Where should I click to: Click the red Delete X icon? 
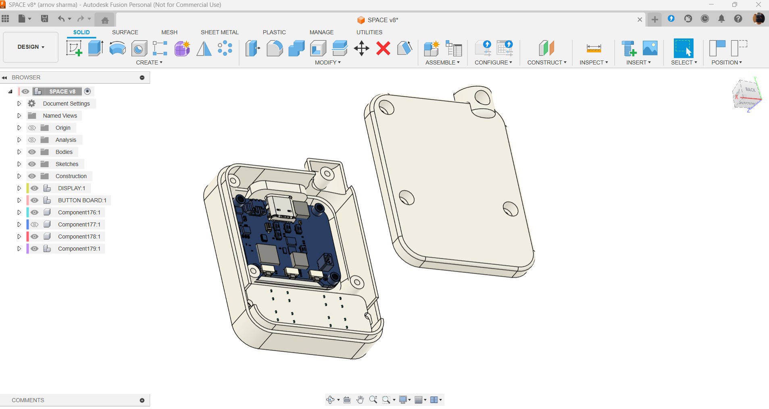coord(383,48)
